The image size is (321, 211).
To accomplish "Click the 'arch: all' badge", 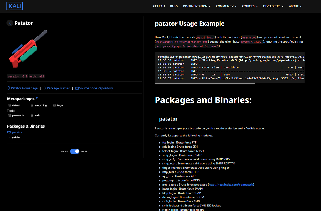I will (37, 76).
